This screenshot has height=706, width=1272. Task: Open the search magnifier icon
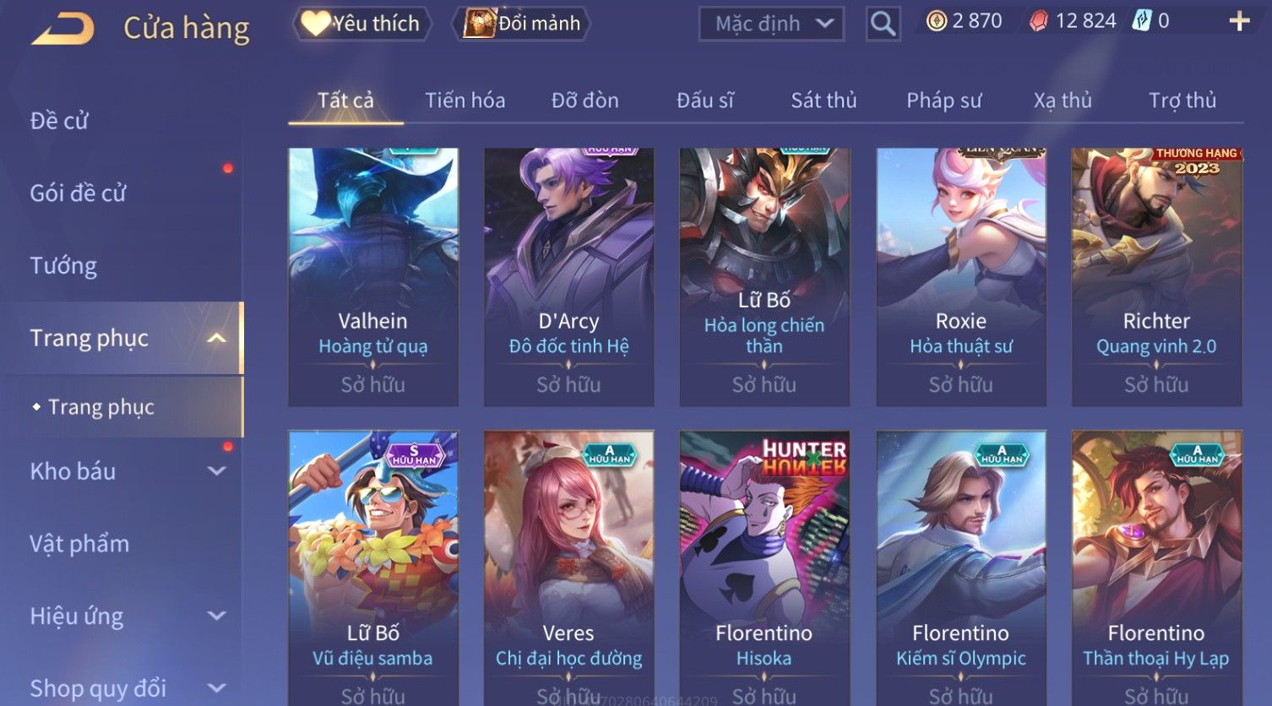(883, 24)
